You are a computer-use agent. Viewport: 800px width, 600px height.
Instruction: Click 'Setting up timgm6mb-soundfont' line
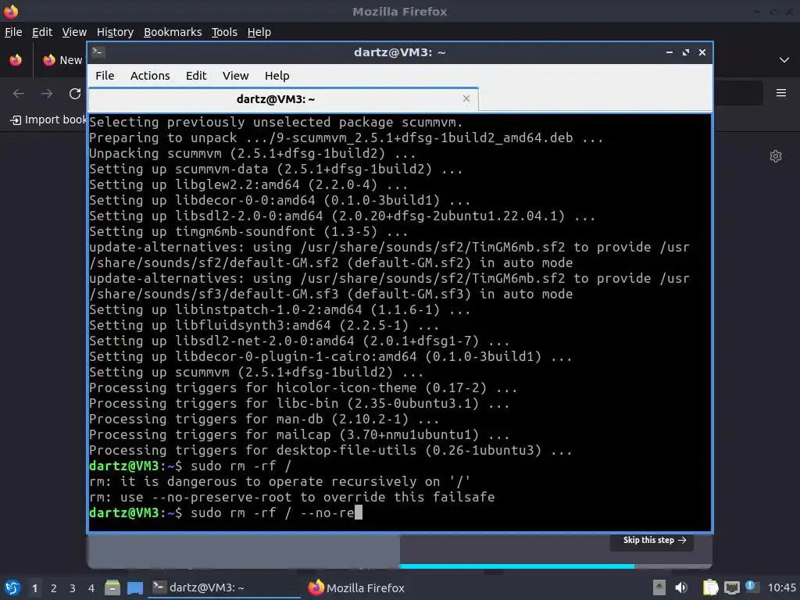coord(248,231)
